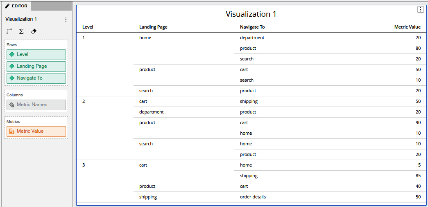Click the sigma totals icon
Image resolution: width=428 pixels, height=207 pixels.
pos(21,31)
